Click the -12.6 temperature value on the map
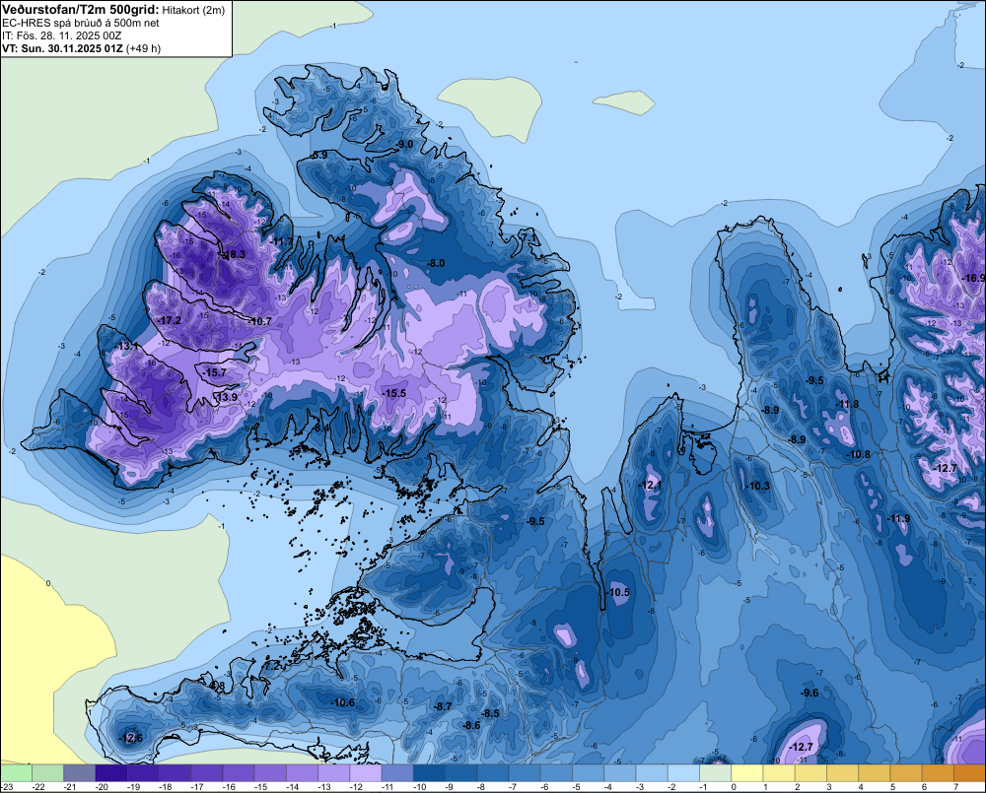986x793 pixels. click(x=131, y=738)
